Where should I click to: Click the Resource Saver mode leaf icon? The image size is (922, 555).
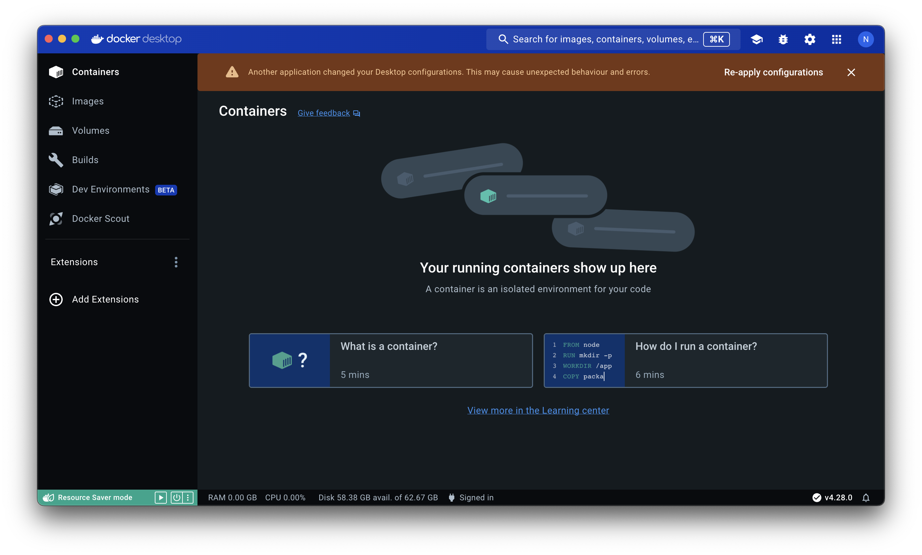coord(49,497)
